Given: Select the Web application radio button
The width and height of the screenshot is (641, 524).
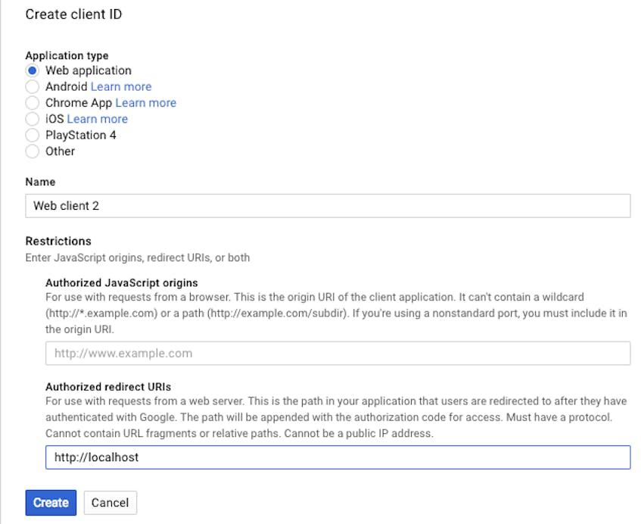Looking at the screenshot, I should [33, 70].
